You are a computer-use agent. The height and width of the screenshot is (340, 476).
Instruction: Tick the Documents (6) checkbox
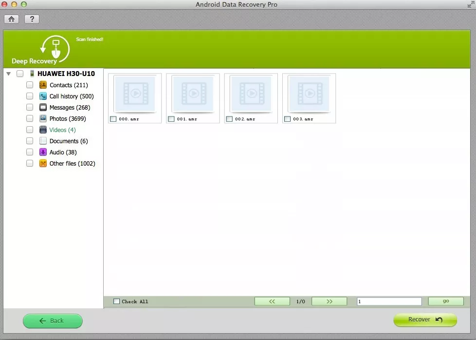coord(30,141)
